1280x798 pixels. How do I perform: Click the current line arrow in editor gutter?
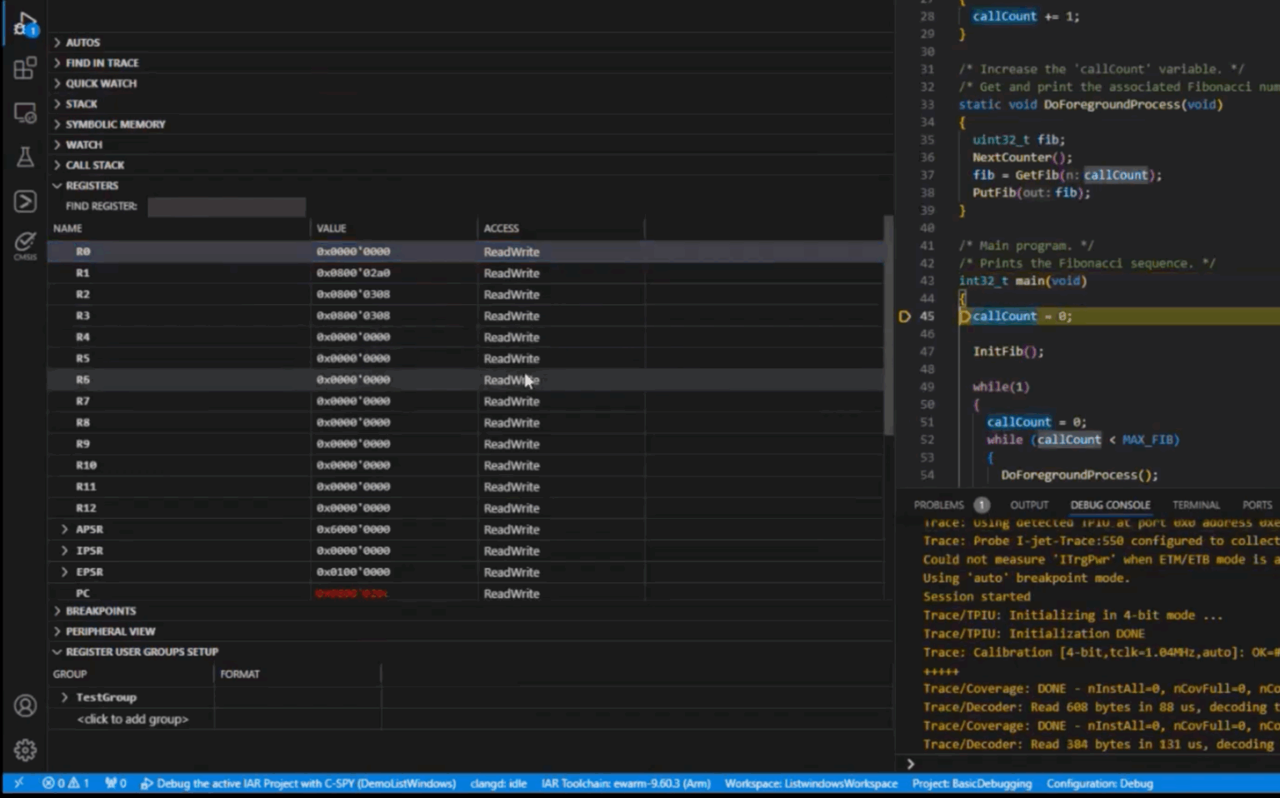pos(904,317)
